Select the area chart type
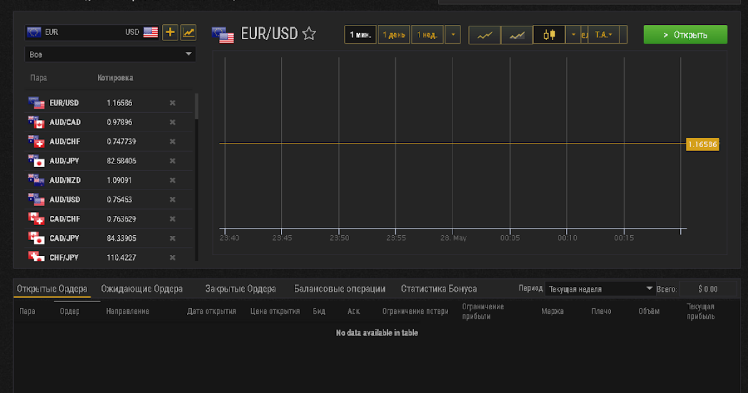 [x=517, y=35]
